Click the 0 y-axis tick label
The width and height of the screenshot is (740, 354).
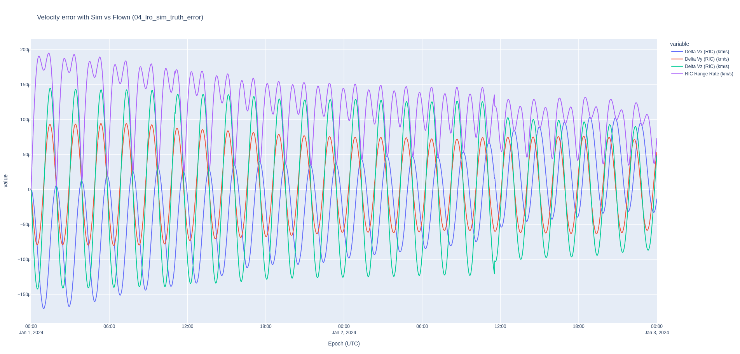click(29, 190)
